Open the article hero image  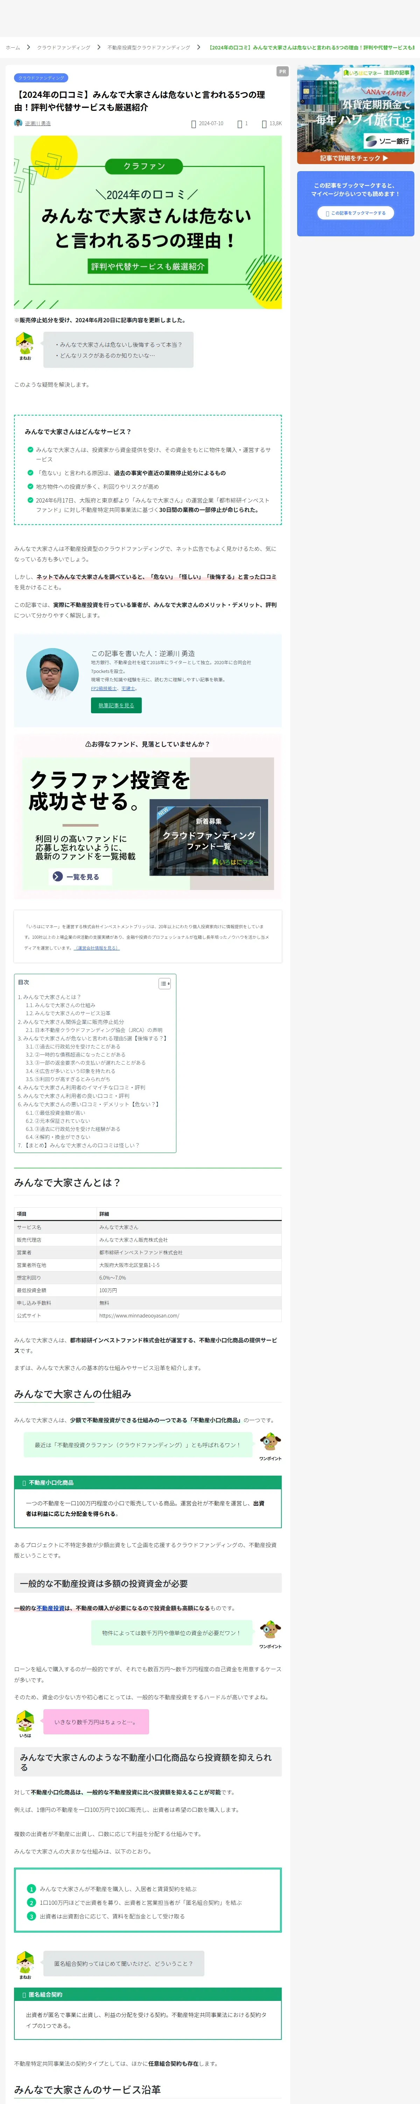pos(148,222)
